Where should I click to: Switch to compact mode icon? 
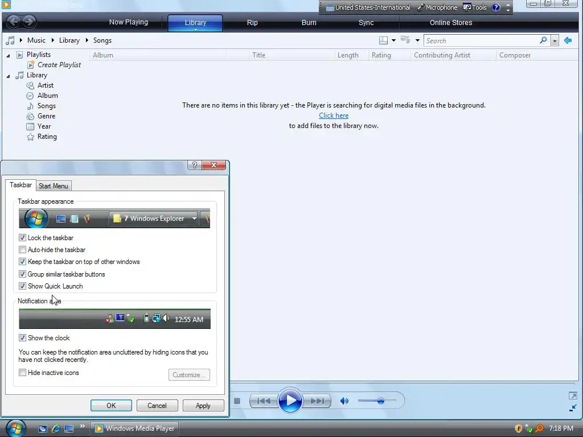click(573, 409)
